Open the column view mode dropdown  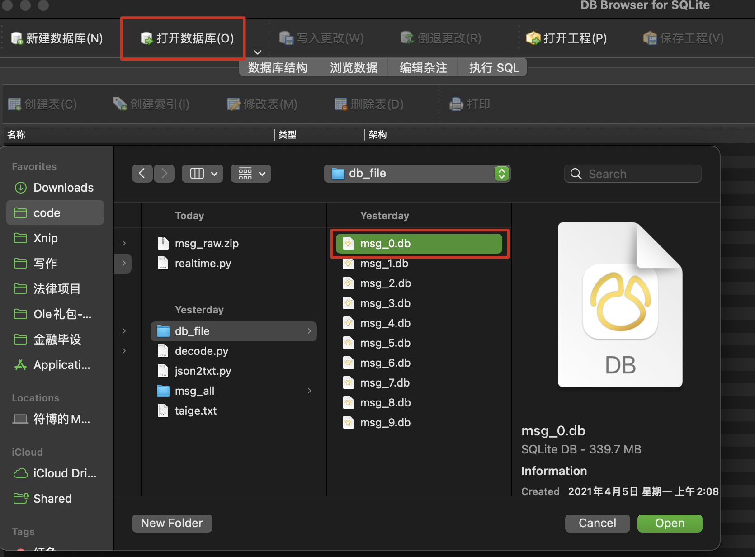point(203,174)
